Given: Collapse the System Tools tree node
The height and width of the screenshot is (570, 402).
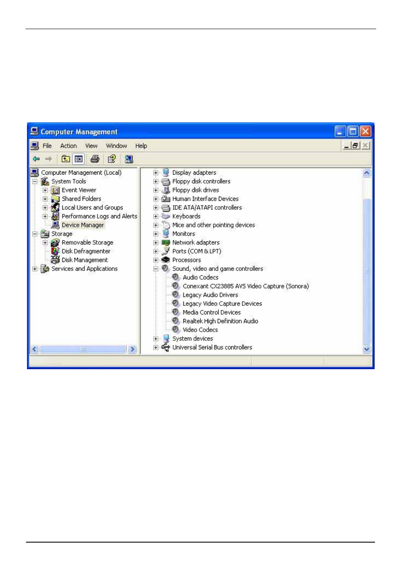Looking at the screenshot, I should pos(35,181).
